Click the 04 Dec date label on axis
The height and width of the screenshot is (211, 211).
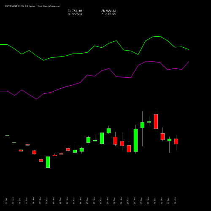pos(175,201)
